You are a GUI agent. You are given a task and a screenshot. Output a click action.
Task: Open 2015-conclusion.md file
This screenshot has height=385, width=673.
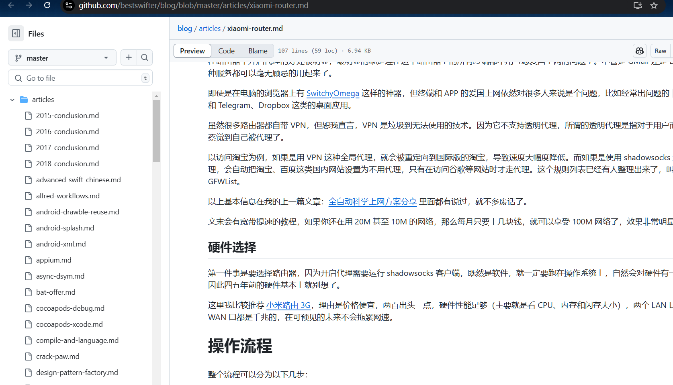(68, 116)
